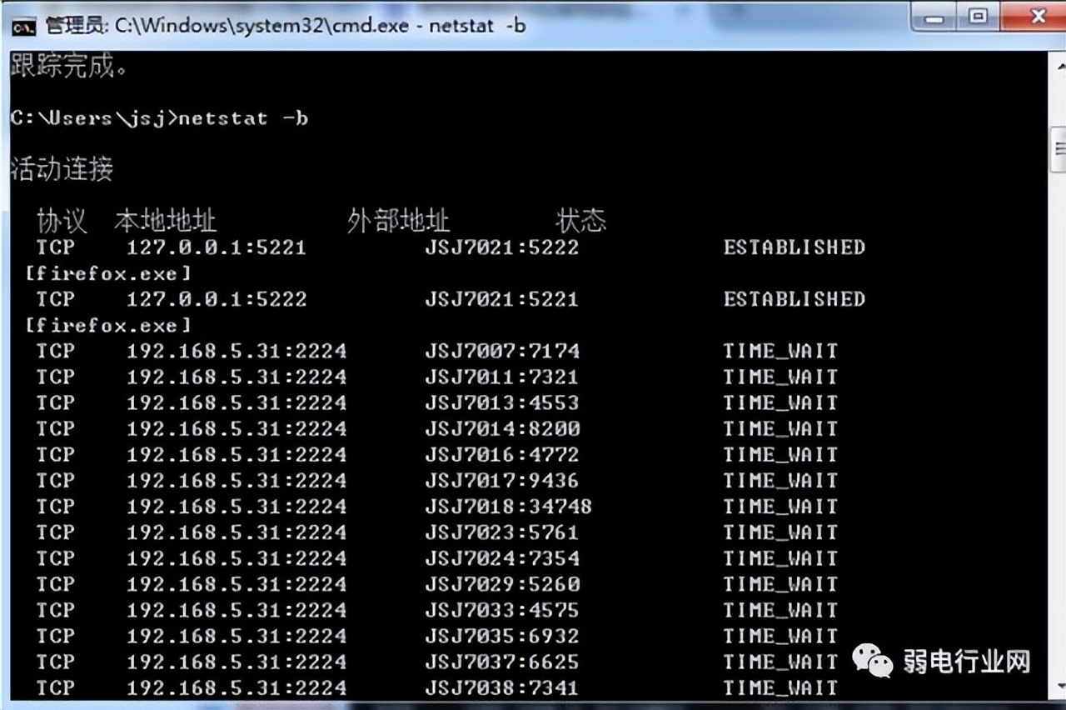This screenshot has width=1066, height=710.
Task: Click external address 'JSJ7011:7321'
Action: tap(501, 377)
